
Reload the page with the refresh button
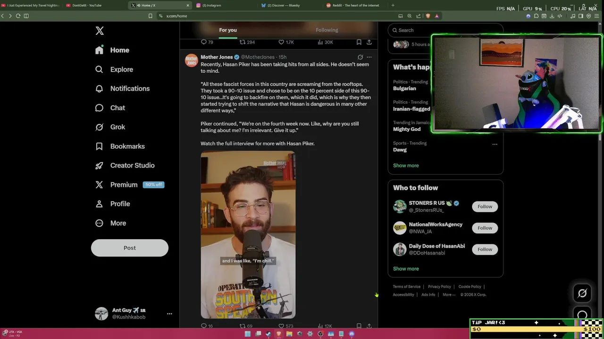[x=18, y=16]
